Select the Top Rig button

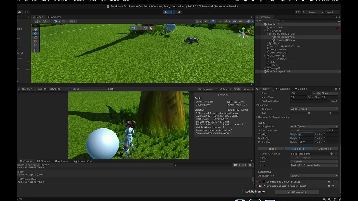tap(271, 149)
